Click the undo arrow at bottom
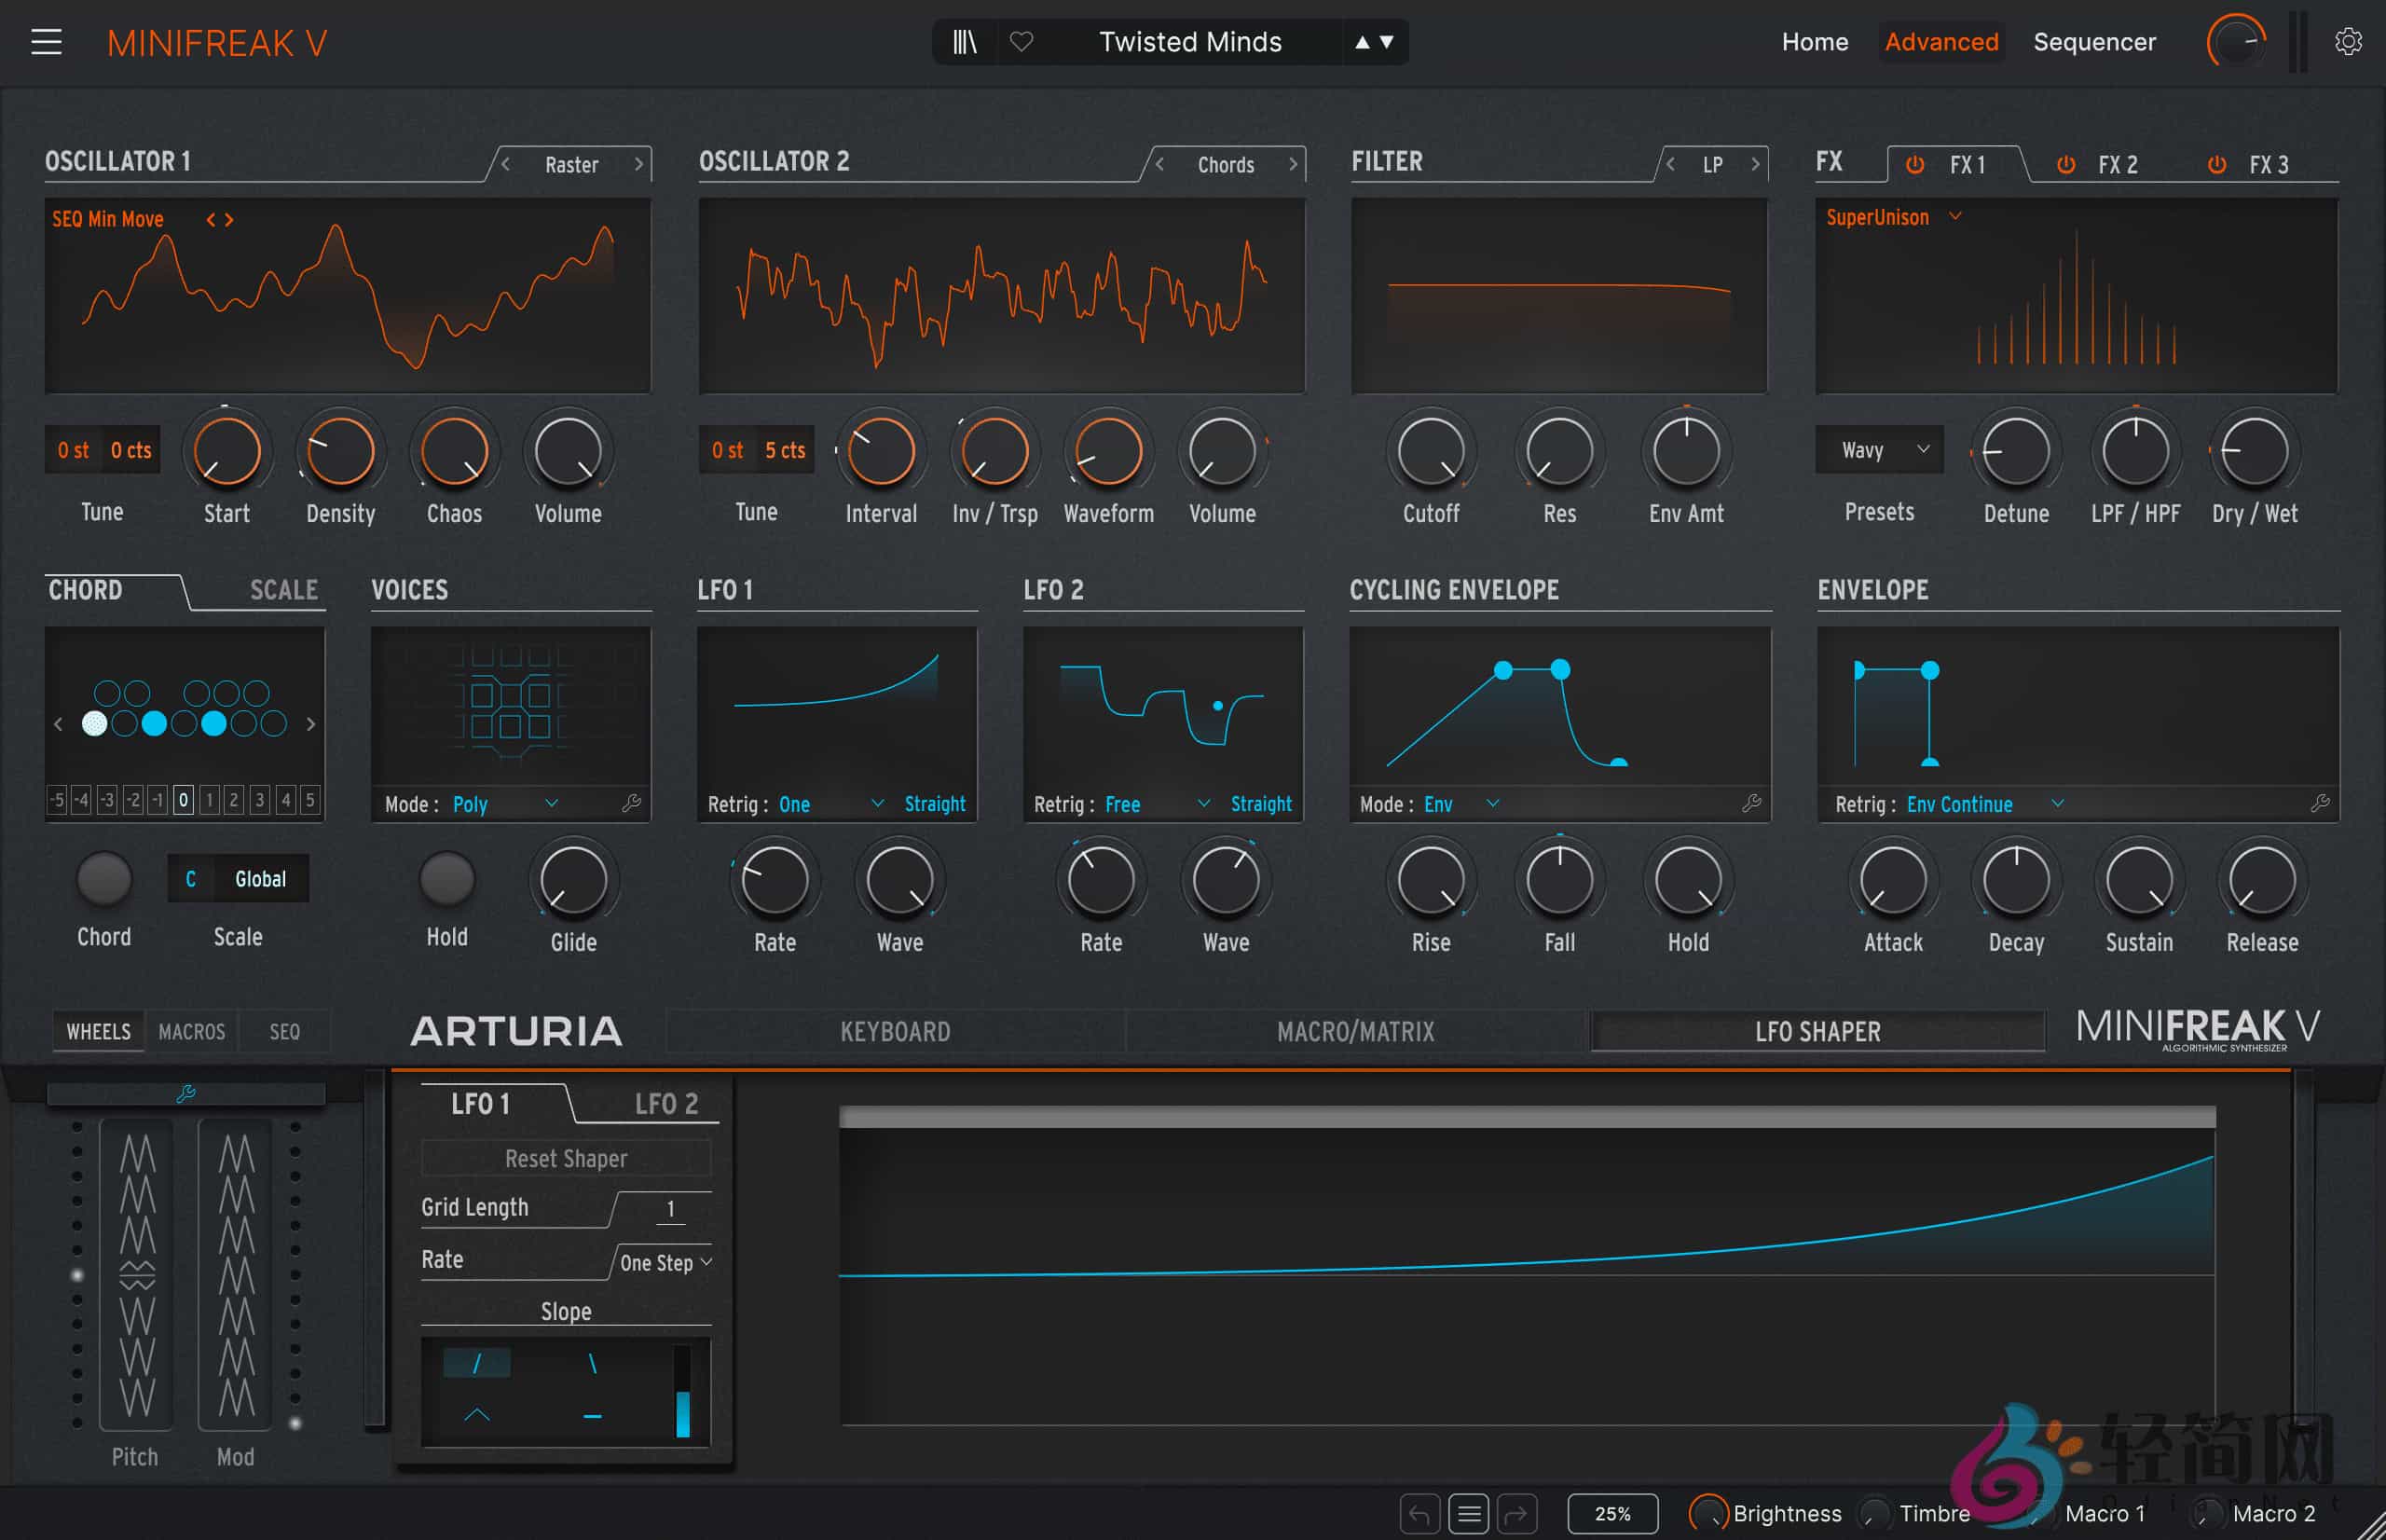2386x1540 pixels. (1419, 1513)
